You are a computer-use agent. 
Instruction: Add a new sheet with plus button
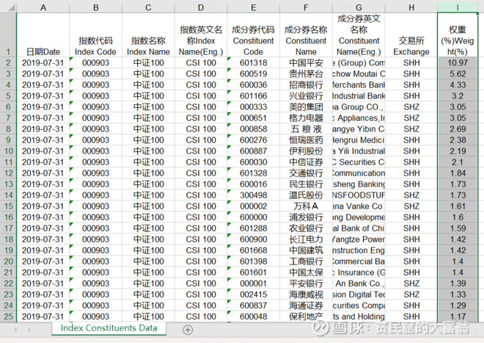point(188,330)
